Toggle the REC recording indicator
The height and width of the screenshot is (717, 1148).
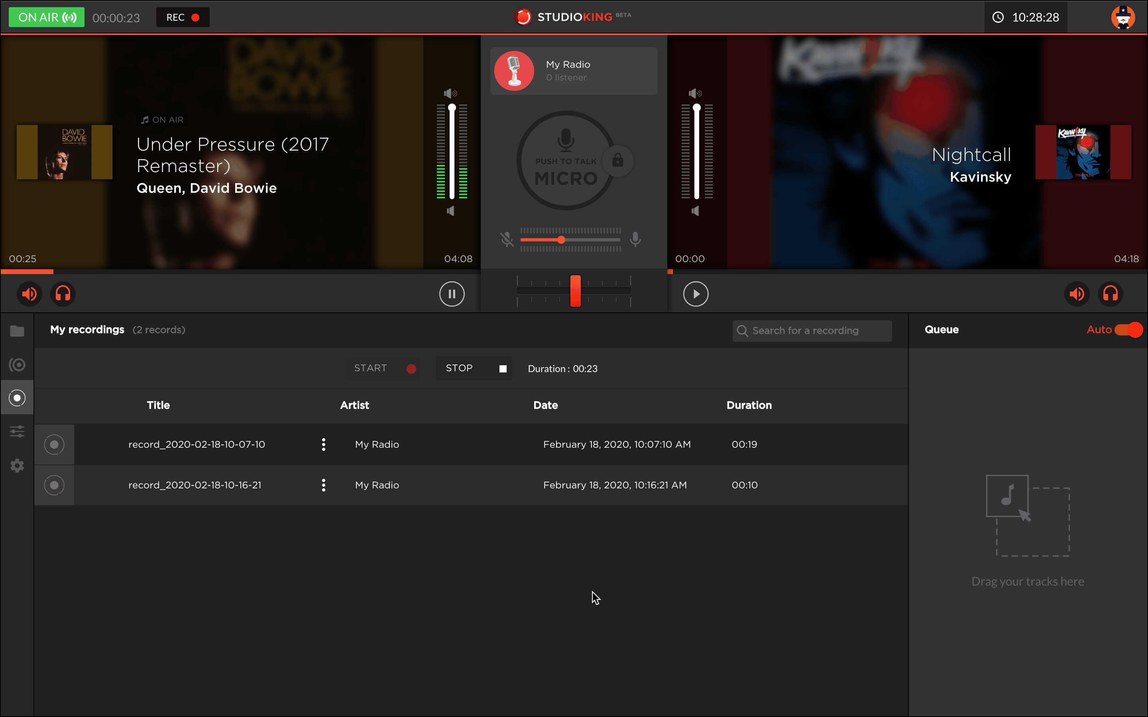pyautogui.click(x=183, y=18)
